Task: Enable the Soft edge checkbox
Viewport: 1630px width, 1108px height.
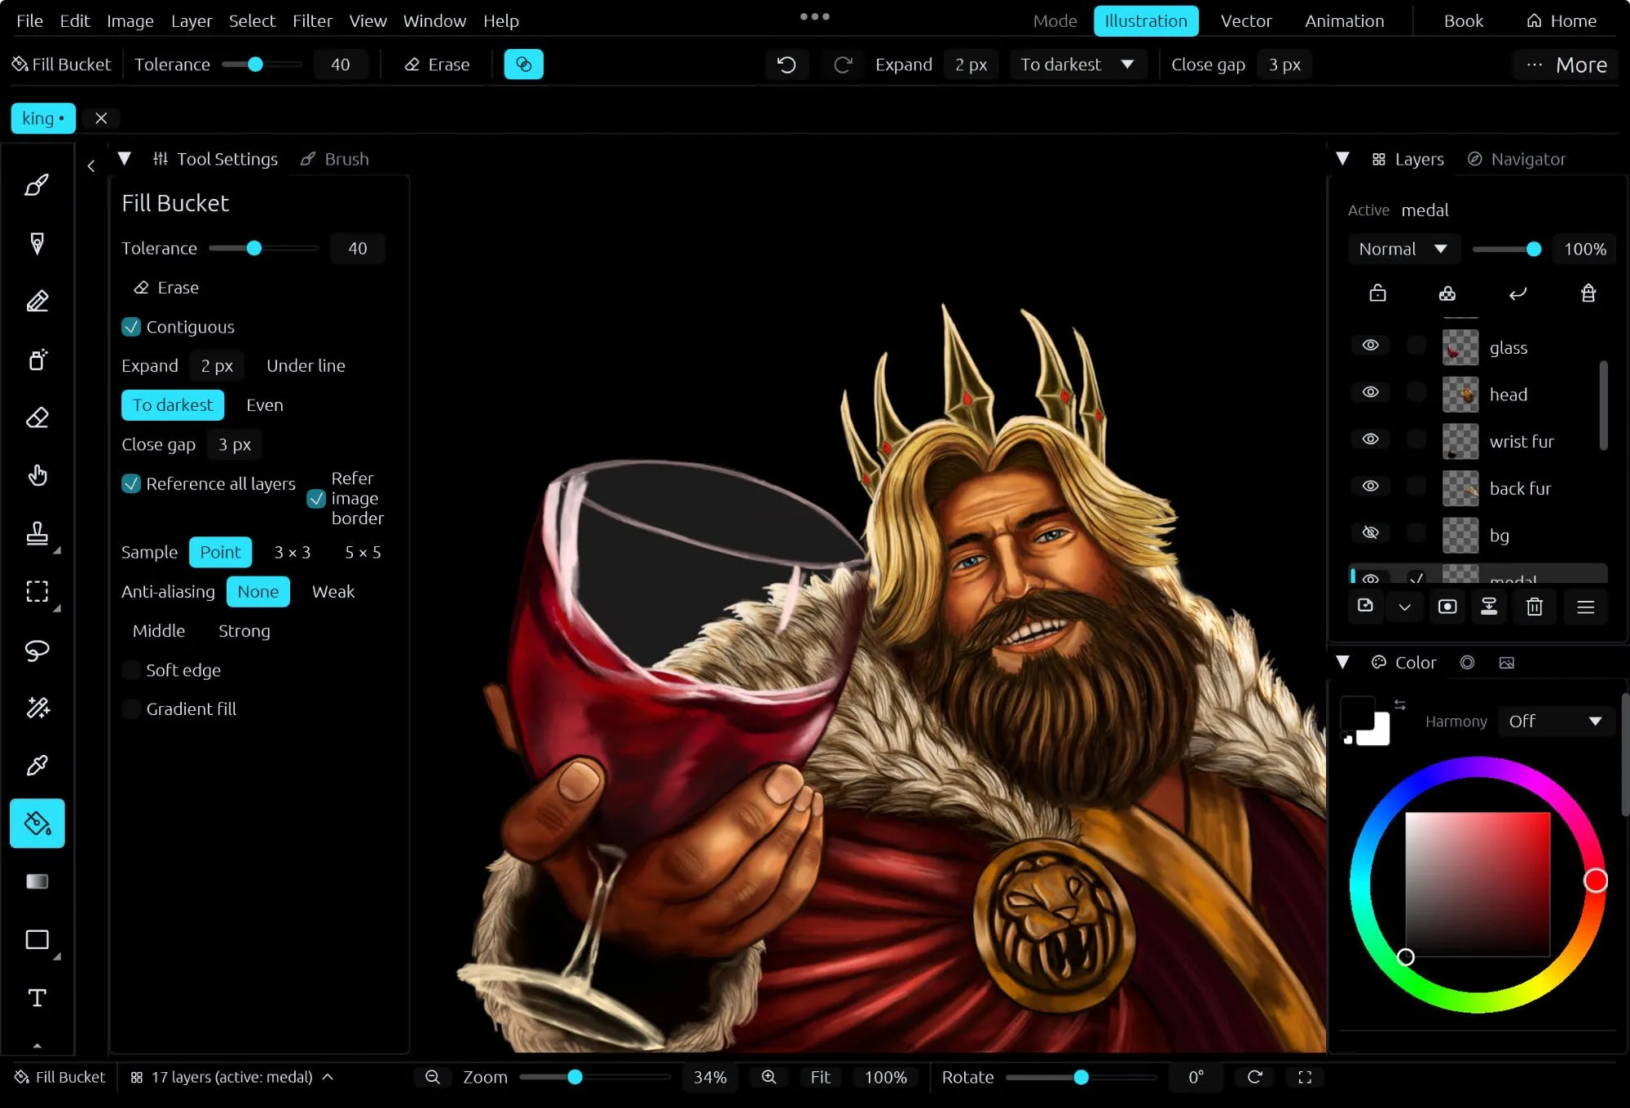Action: 130,670
